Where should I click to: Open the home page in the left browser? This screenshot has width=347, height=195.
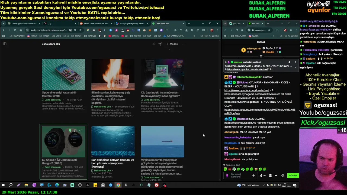(x=21, y=30)
